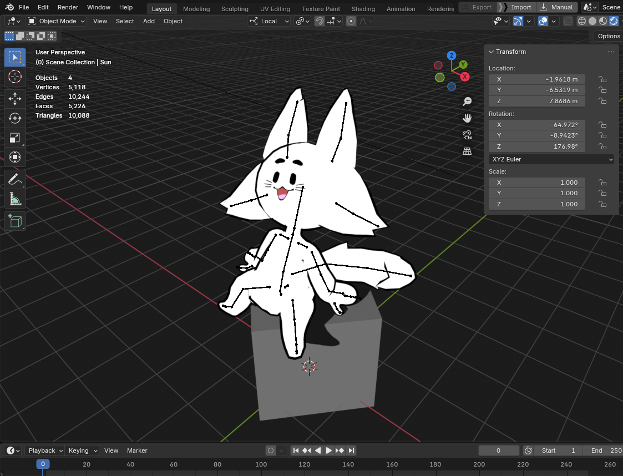Viewport: 623px width, 476px height.
Task: Open the XYZ Euler rotation mode dropdown
Action: pos(552,159)
